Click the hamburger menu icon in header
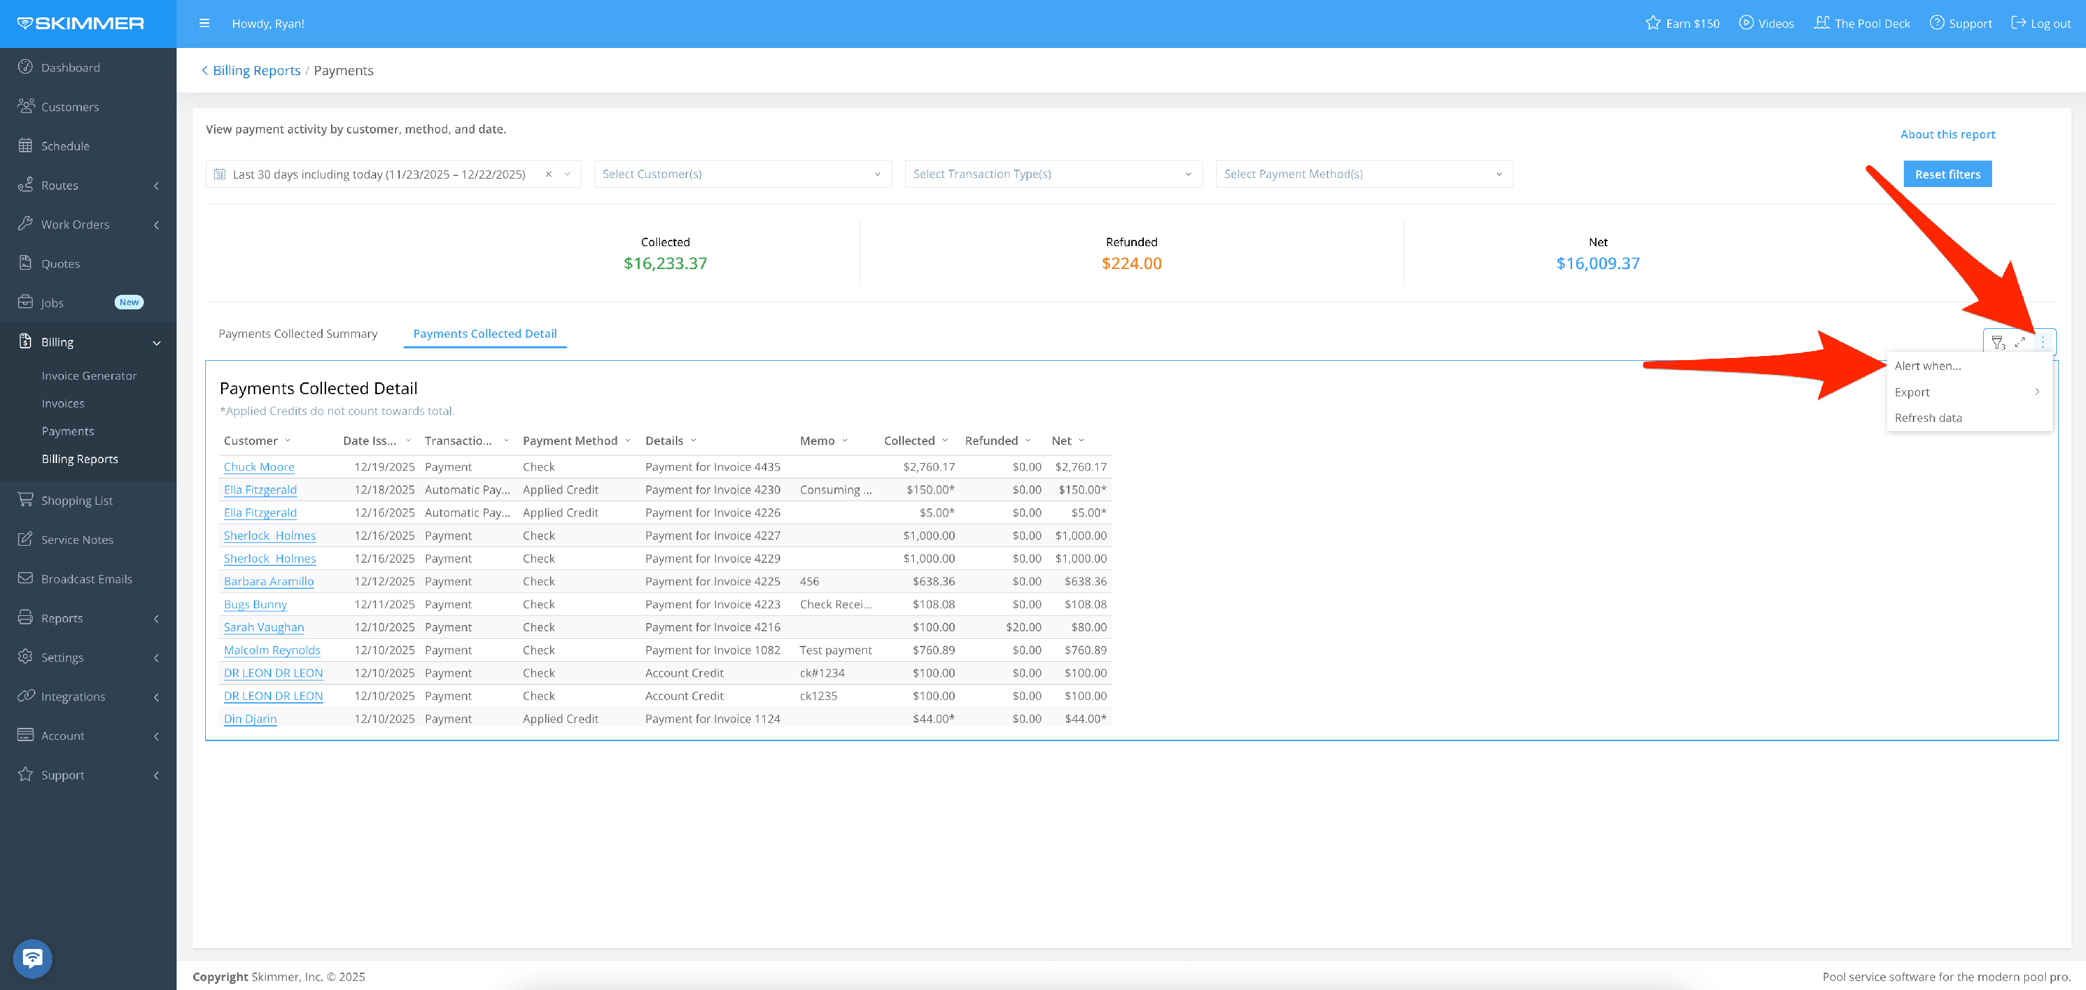This screenshot has width=2086, height=990. pos(204,24)
